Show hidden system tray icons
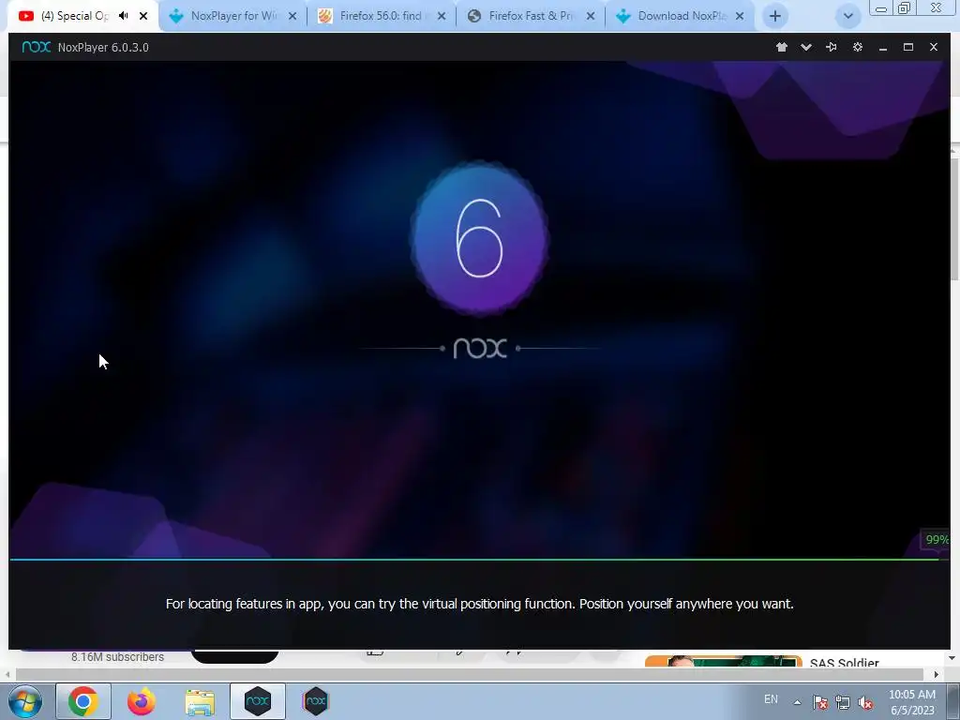The width and height of the screenshot is (960, 720). pos(797,702)
